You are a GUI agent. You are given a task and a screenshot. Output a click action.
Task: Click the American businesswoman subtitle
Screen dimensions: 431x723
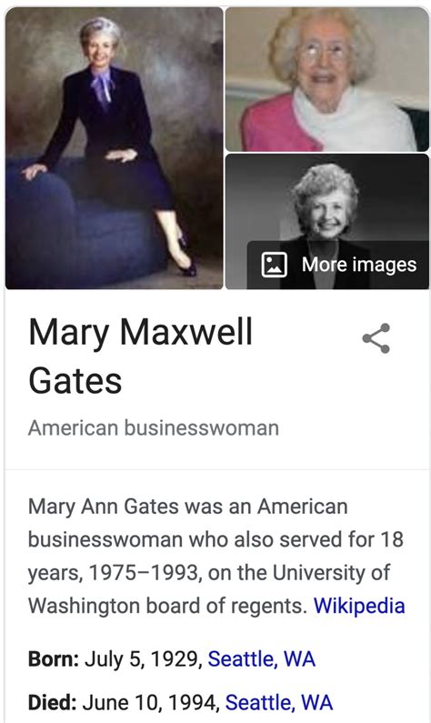[154, 428]
